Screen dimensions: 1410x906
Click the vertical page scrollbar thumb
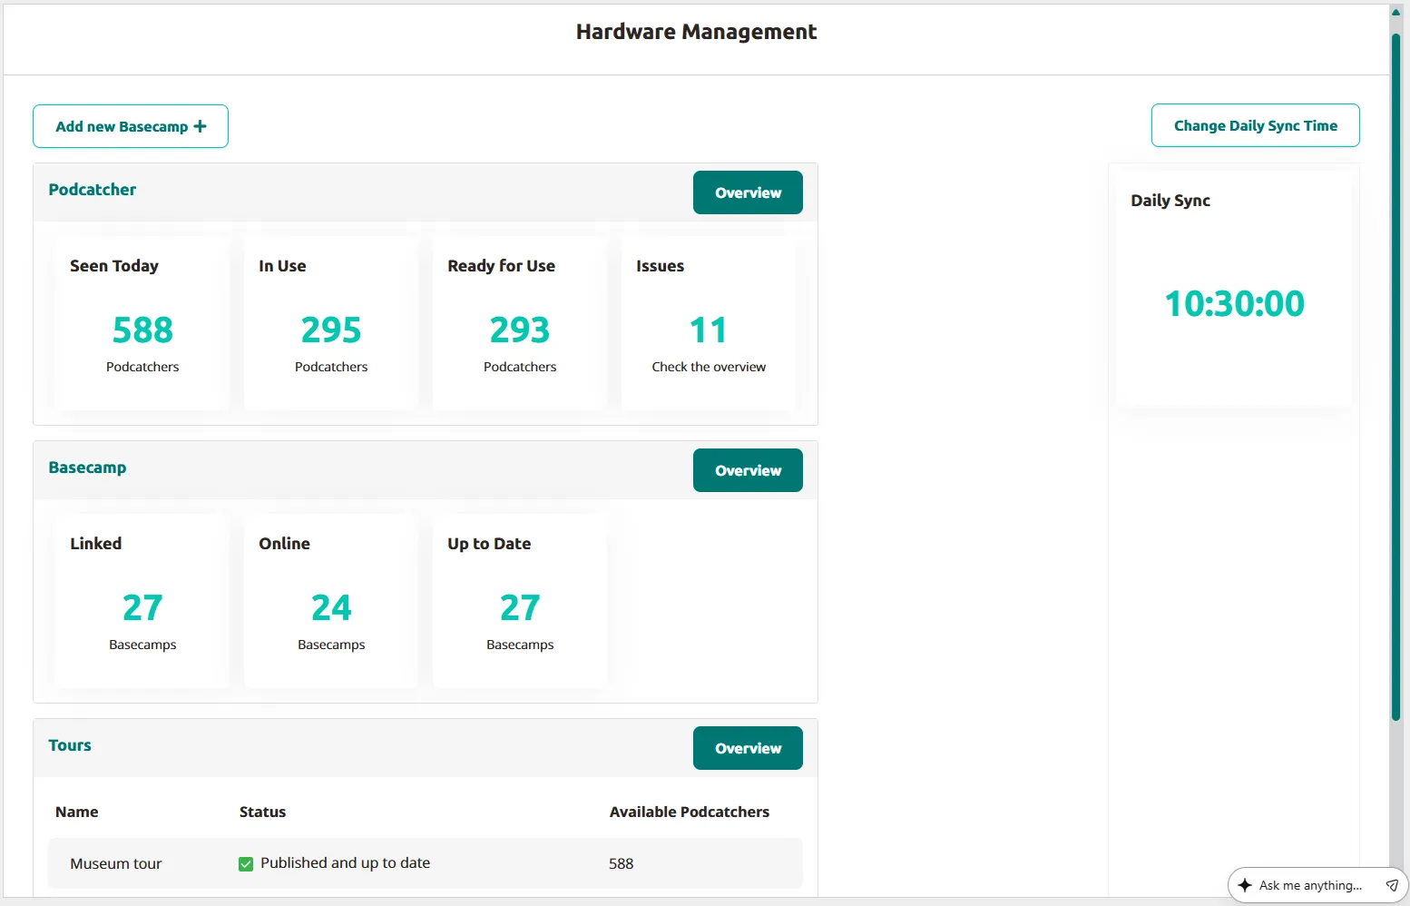click(x=1396, y=377)
